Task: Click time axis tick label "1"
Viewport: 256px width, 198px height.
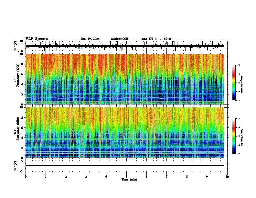Action: point(46,177)
